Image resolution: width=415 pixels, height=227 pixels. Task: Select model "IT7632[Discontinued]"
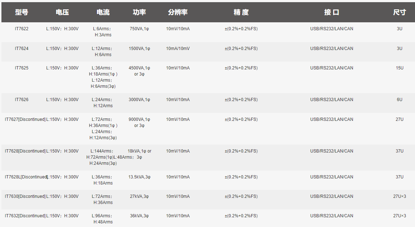click(x=25, y=216)
